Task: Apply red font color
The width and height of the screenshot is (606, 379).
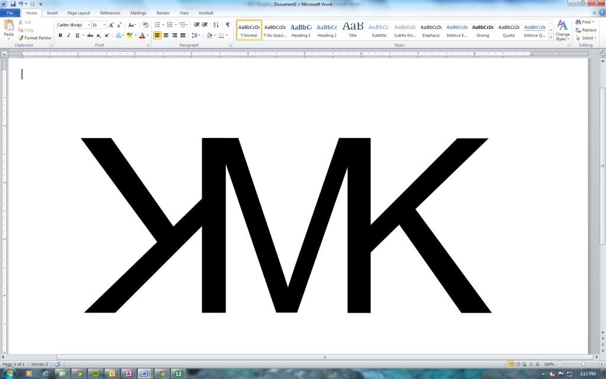Action: coord(142,36)
